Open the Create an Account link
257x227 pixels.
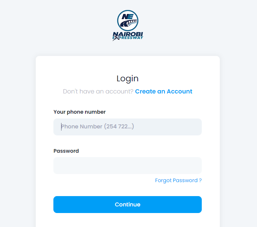coord(163,91)
